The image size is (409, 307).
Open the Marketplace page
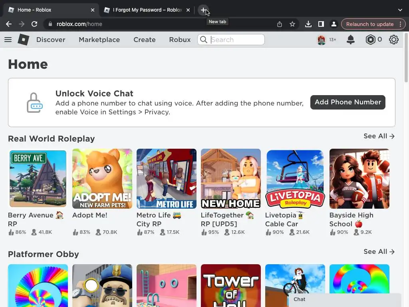click(99, 40)
